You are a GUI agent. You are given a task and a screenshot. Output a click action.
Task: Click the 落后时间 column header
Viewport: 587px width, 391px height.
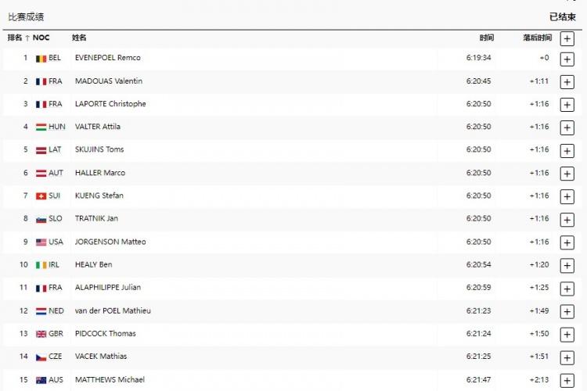pos(537,38)
